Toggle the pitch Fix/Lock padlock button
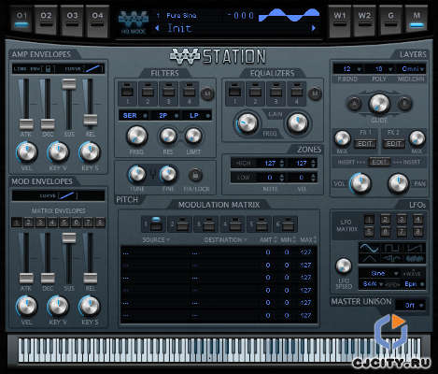 195,175
